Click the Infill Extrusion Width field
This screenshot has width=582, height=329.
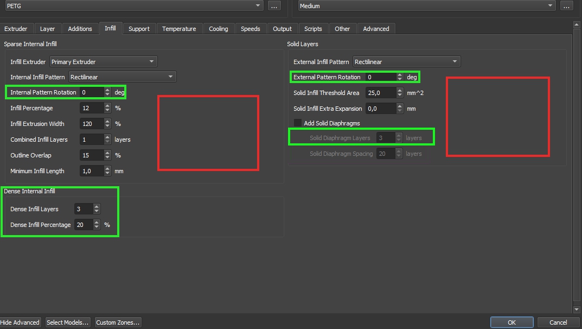91,124
